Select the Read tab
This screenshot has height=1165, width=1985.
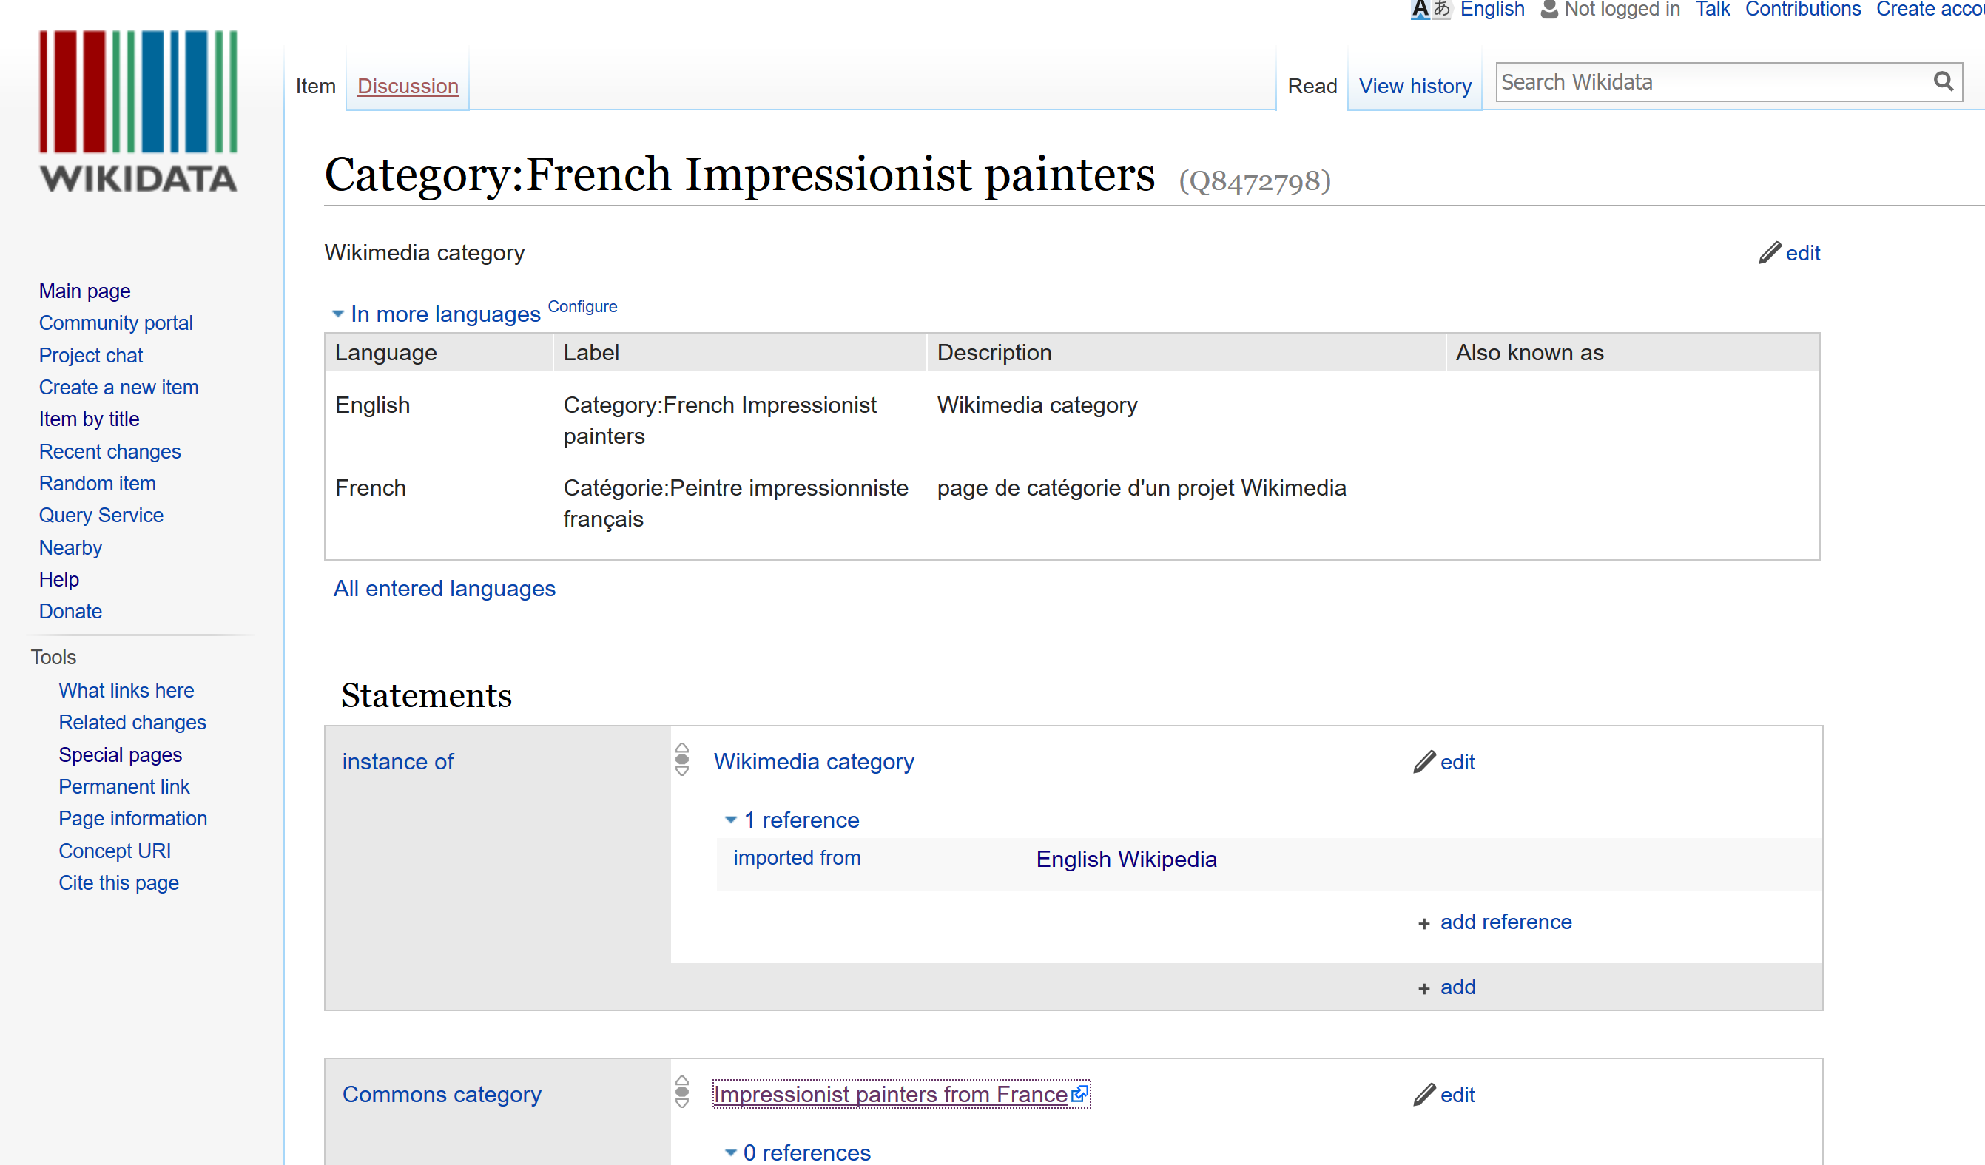1312,86
